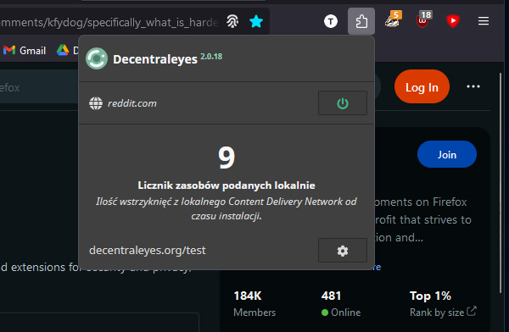Image resolution: width=509 pixels, height=332 pixels.
Task: Toggle the blue bookmark star
Action: point(256,21)
